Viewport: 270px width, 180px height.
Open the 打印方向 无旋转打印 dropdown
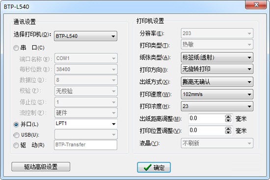[217, 69]
